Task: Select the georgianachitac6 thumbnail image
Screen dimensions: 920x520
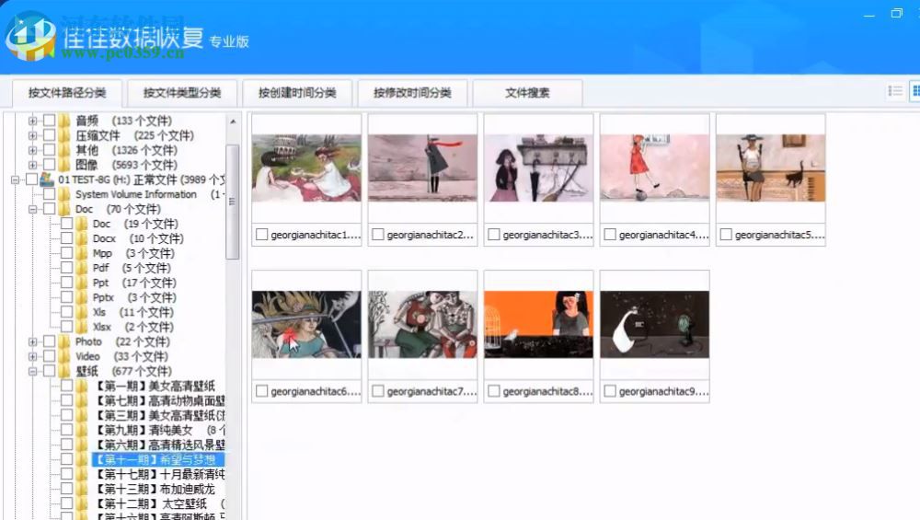Action: [306, 325]
